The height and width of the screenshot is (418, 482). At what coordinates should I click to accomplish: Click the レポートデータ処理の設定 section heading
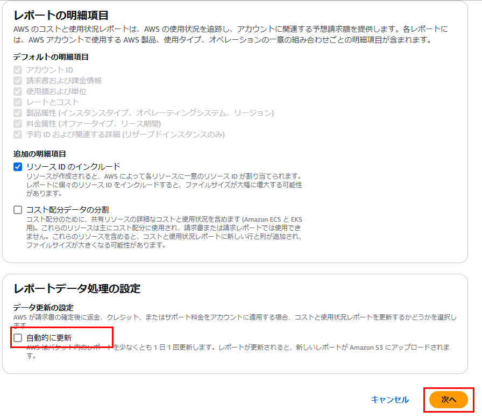pyautogui.click(x=77, y=288)
